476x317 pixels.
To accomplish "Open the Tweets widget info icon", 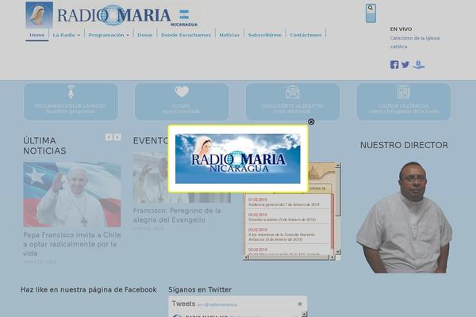I will [300, 304].
